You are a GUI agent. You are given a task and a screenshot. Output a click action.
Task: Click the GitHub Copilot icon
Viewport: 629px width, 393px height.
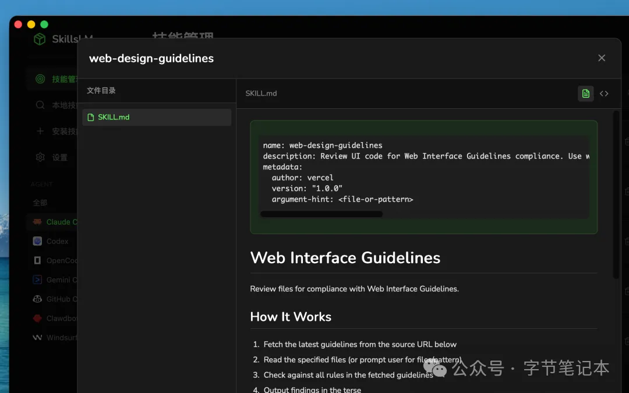[x=37, y=299]
